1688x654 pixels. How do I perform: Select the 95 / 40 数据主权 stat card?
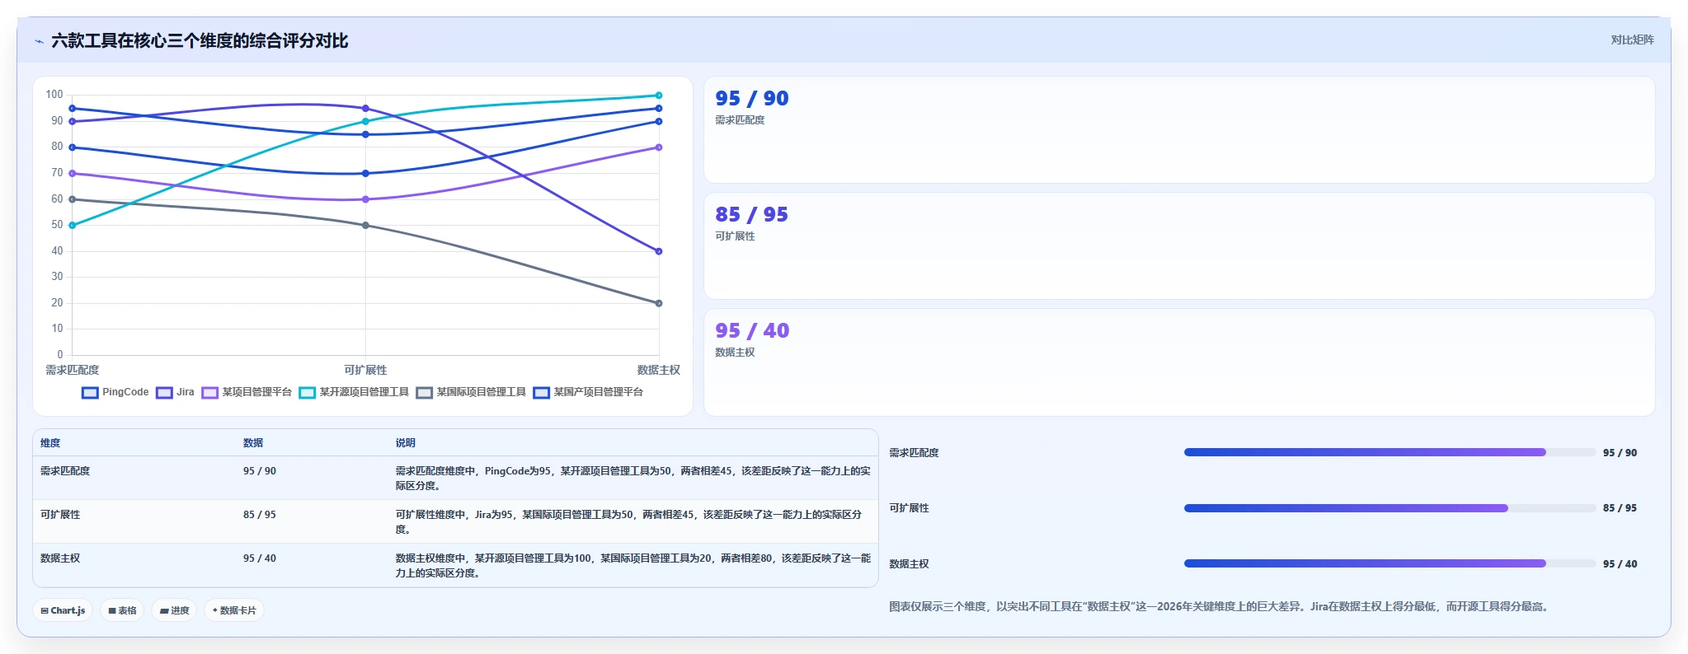[x=1179, y=362]
